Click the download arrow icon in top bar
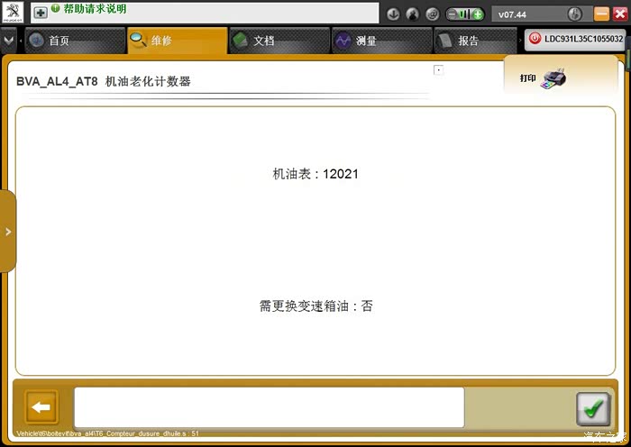The height and width of the screenshot is (447, 631). [x=393, y=14]
